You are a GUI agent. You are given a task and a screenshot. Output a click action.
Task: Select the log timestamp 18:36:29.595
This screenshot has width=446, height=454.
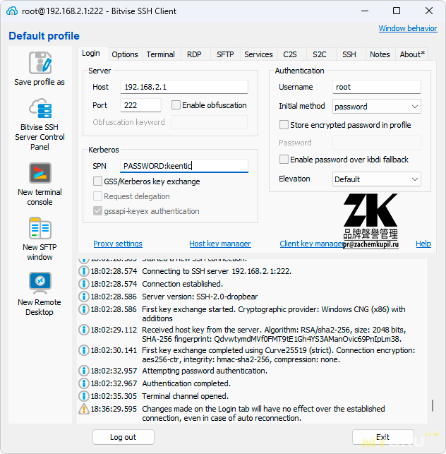coord(114,409)
